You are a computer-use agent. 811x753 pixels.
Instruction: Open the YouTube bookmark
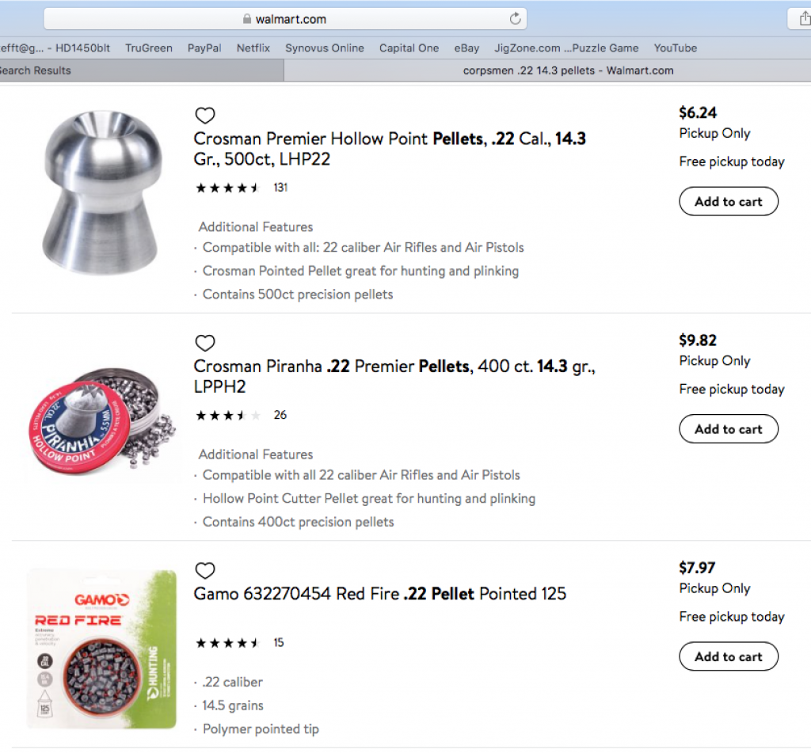click(x=675, y=48)
